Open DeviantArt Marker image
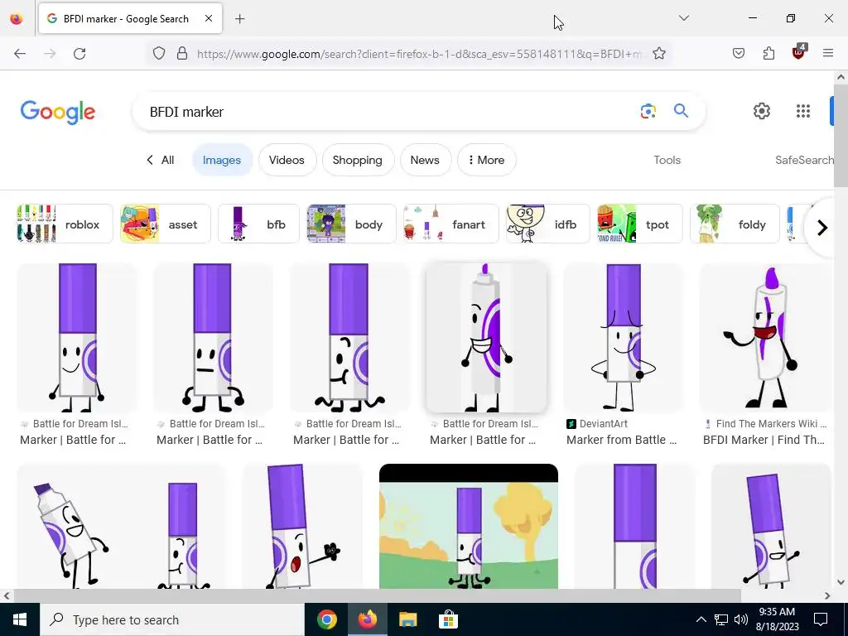Viewport: 848px width, 636px height. 623,338
